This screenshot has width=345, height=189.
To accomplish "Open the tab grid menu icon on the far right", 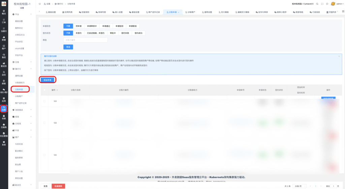I will point(343,11).
